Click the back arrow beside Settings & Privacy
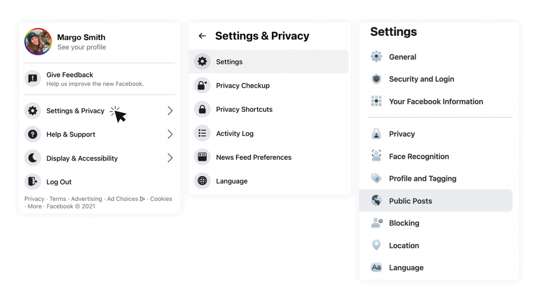The width and height of the screenshot is (538, 302). click(x=202, y=36)
